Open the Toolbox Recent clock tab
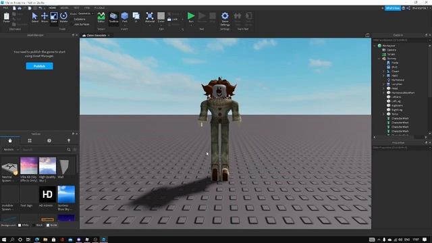 point(49,140)
